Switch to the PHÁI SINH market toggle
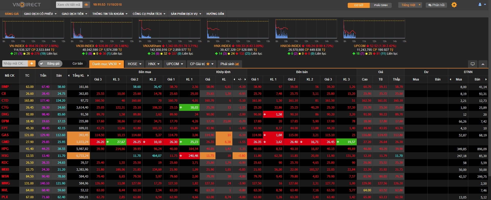 [x=380, y=5]
